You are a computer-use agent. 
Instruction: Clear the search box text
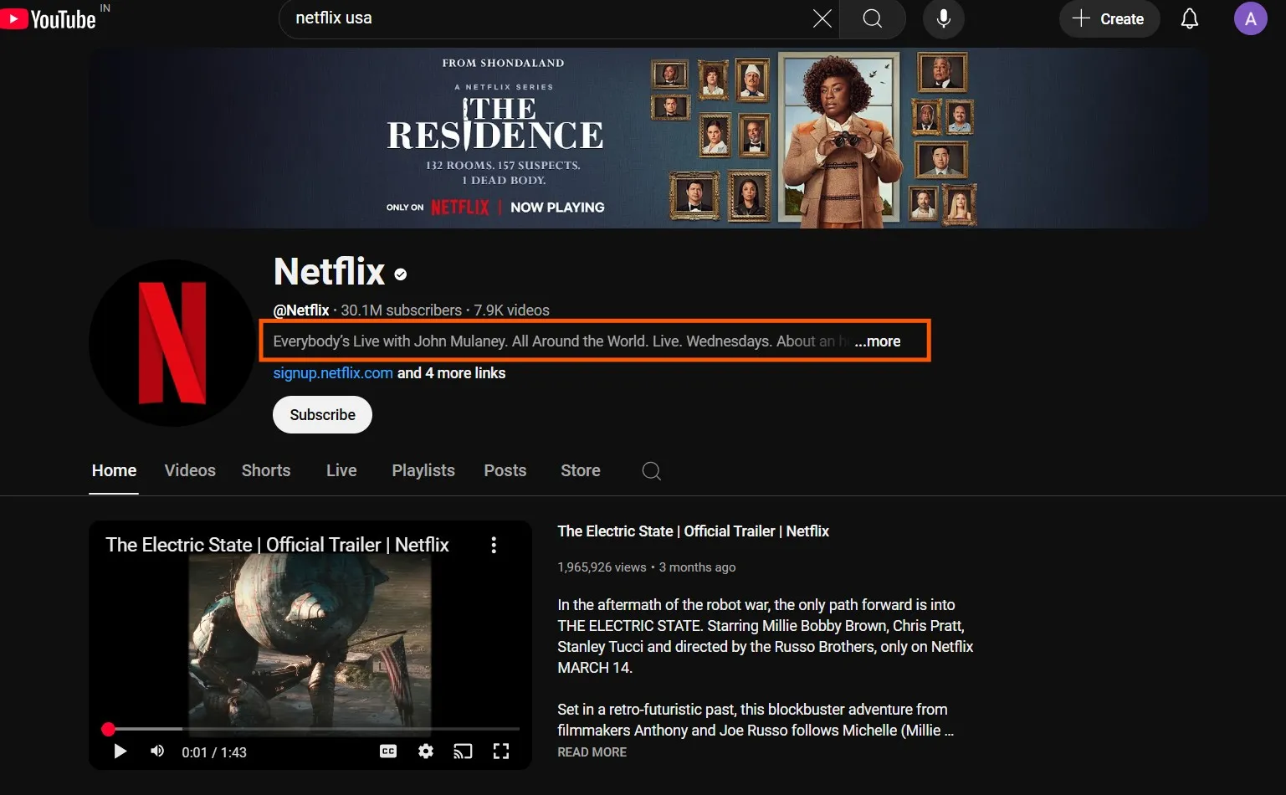pos(822,18)
